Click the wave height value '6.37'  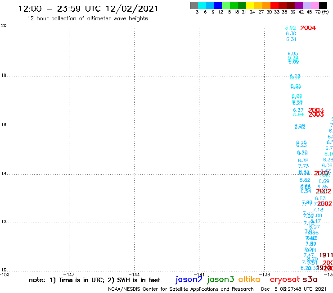[x=298, y=110]
